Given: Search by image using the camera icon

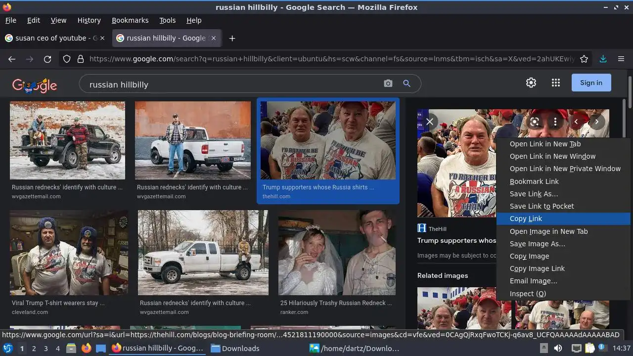Looking at the screenshot, I should pyautogui.click(x=388, y=84).
